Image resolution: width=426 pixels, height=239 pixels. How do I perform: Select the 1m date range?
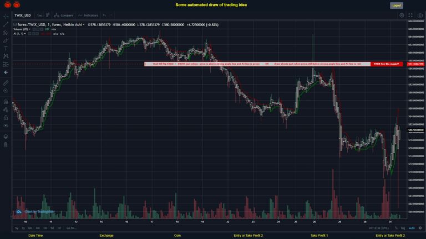pos(45,228)
